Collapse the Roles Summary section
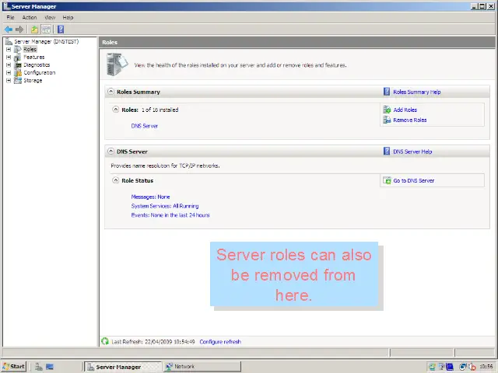The width and height of the screenshot is (498, 373). click(110, 92)
